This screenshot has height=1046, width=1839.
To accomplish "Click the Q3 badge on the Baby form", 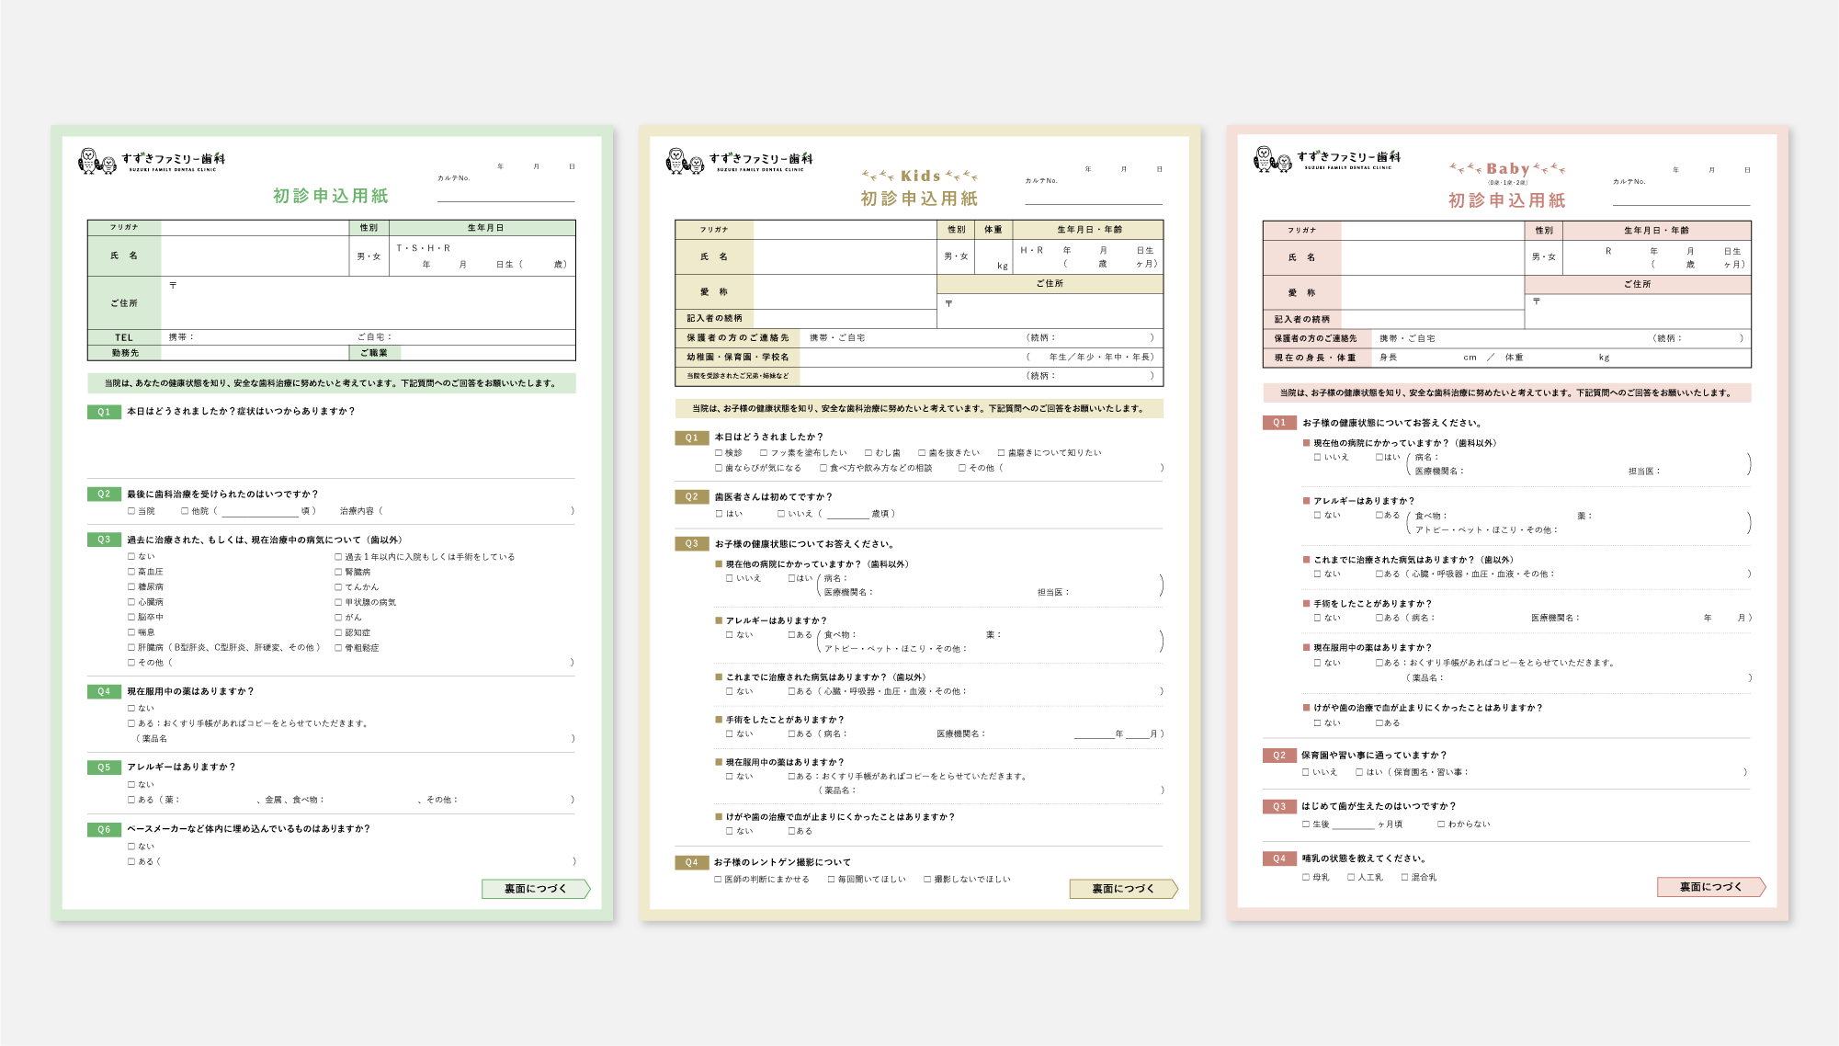I will (1279, 806).
